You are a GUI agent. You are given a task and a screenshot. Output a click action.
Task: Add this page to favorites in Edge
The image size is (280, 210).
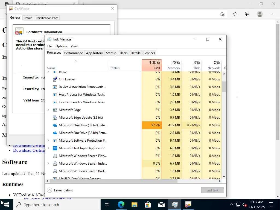222,14
